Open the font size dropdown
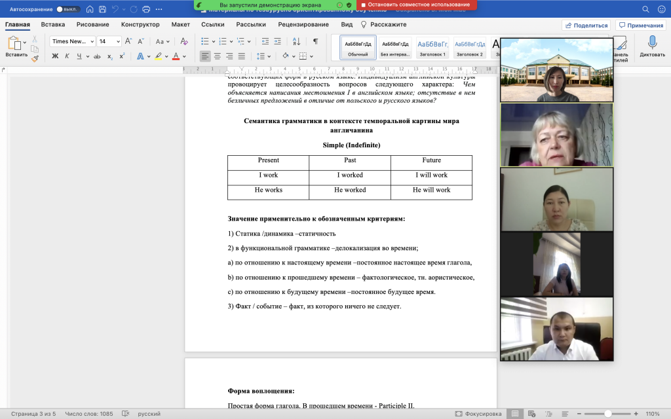 pyautogui.click(x=117, y=41)
